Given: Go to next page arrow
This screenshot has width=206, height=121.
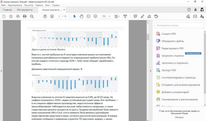Looking at the screenshot, I should pos(52,16).
